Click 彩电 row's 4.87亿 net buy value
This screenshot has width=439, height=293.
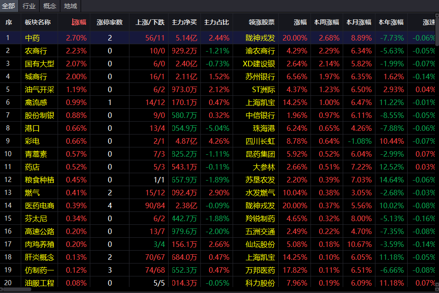tap(186, 141)
